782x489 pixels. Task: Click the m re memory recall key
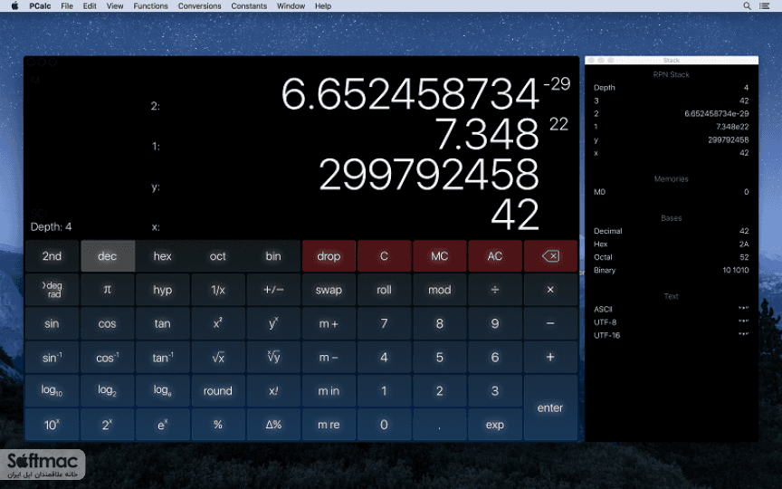click(329, 425)
